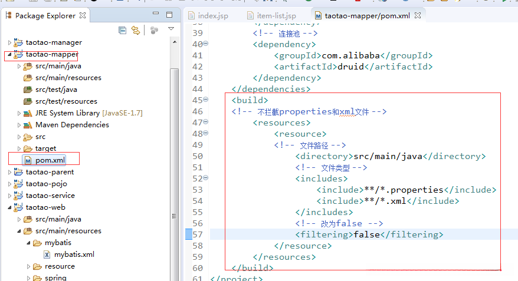This screenshot has height=281, width=518.
Task: Fold the resource block at line 48
Action: (x=206, y=133)
